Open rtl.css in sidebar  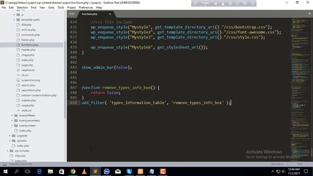(x=25, y=75)
